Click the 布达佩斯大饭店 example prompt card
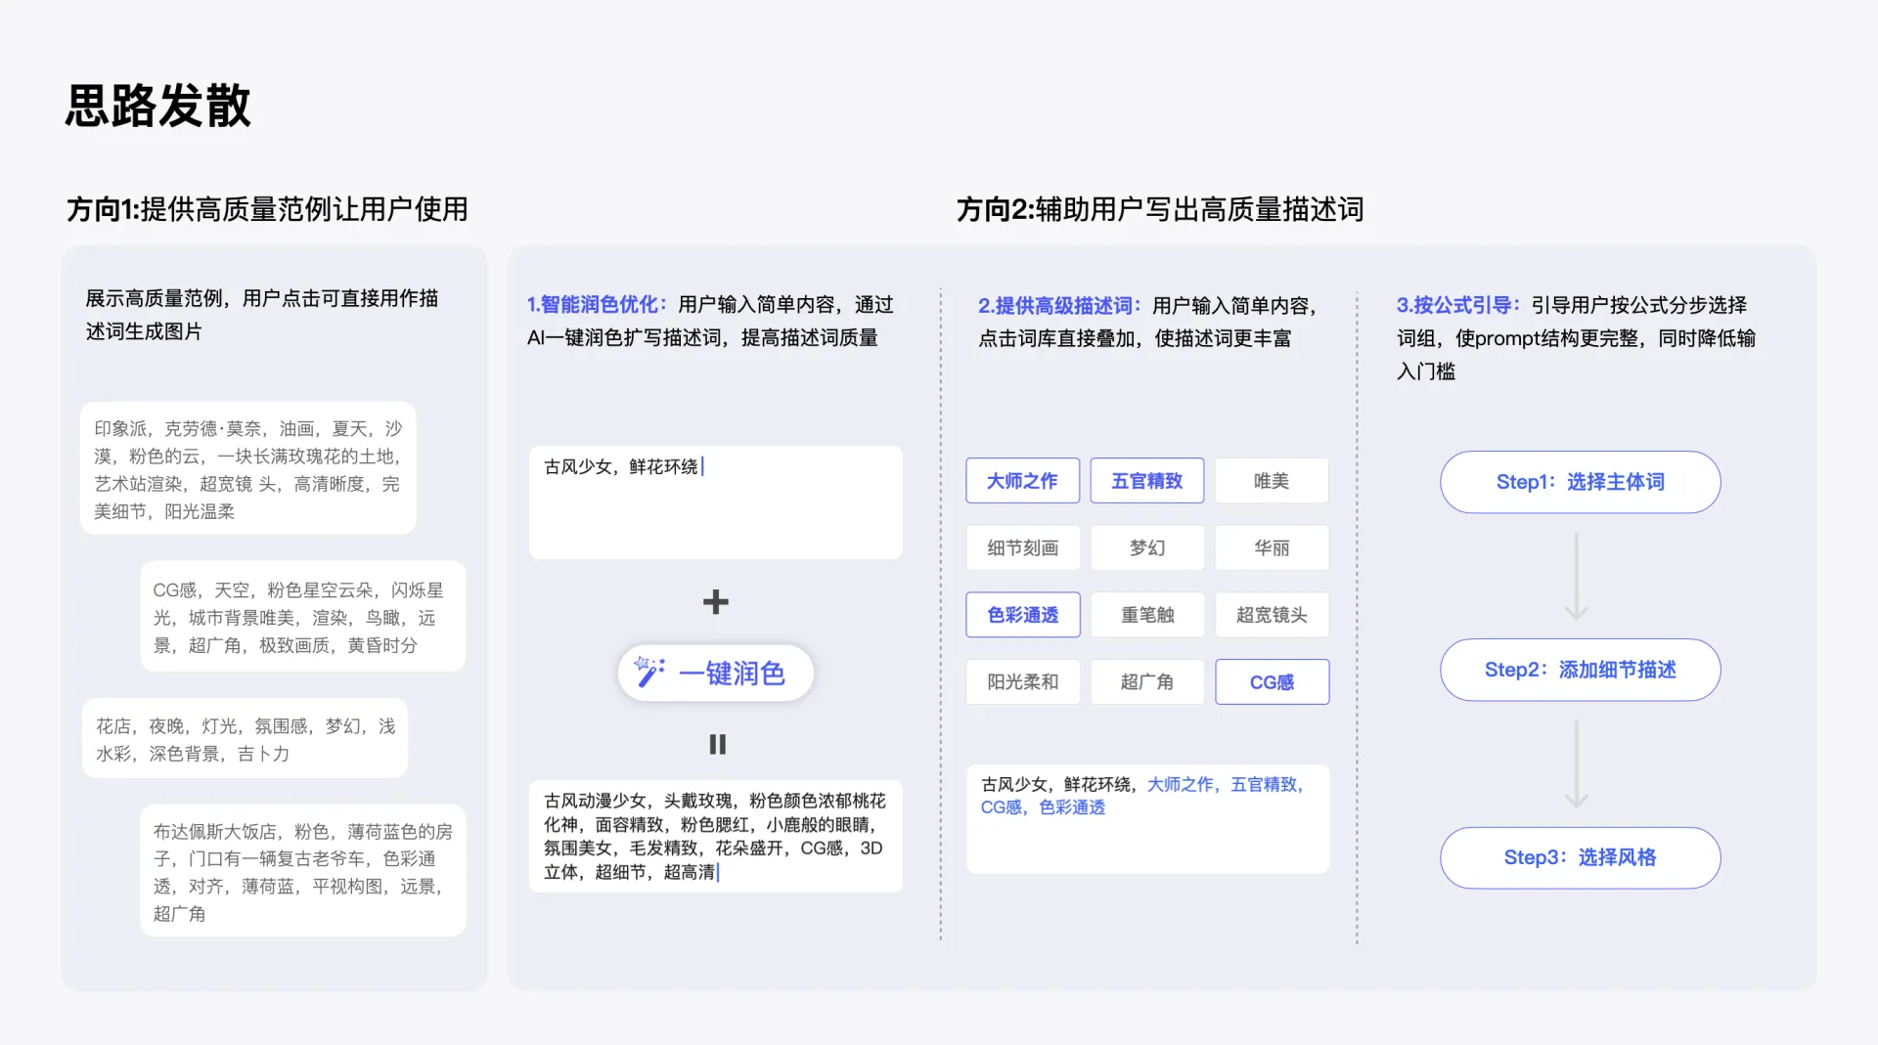Viewport: 1878px width, 1045px height. point(302,870)
